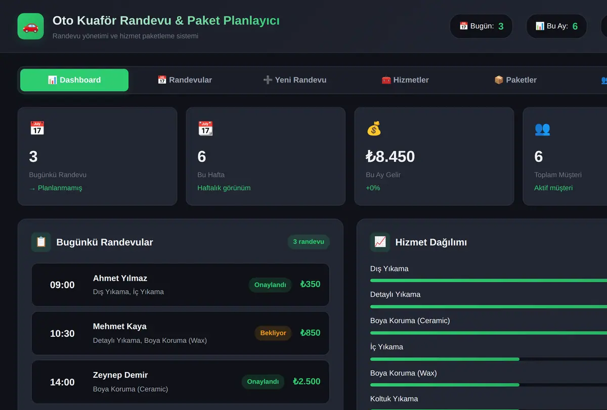This screenshot has height=410, width=607.
Task: Open the Zeynep Demir 14:00 appointment
Action: pyautogui.click(x=181, y=382)
